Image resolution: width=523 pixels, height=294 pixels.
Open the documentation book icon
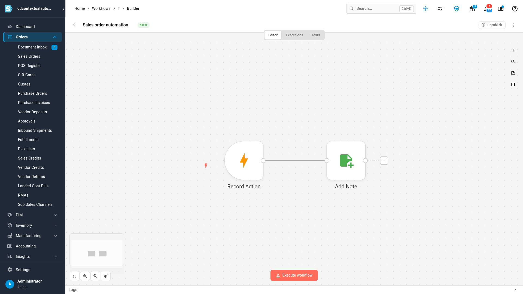click(x=501, y=9)
